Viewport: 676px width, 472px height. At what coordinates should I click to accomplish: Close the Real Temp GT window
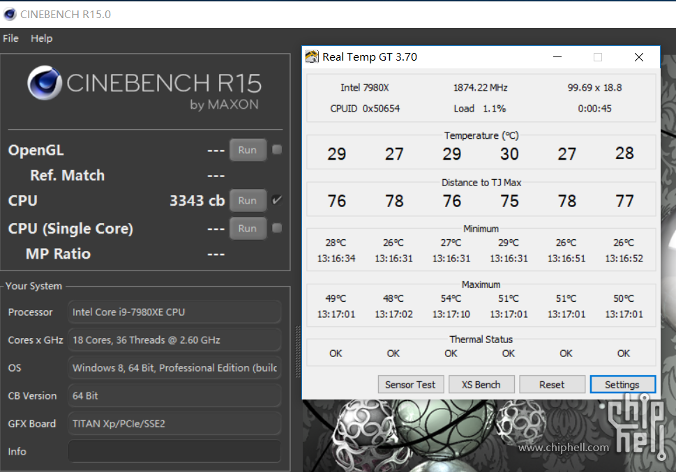click(x=639, y=57)
